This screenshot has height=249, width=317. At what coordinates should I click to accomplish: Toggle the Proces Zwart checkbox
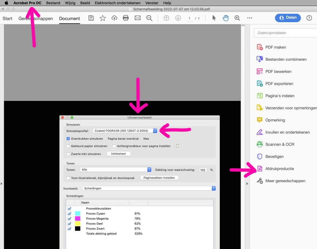(69, 229)
